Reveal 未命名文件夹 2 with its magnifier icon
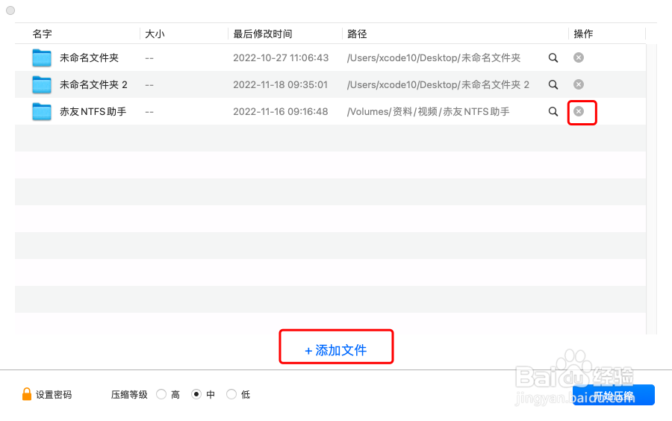The height and width of the screenshot is (421, 672). (553, 85)
